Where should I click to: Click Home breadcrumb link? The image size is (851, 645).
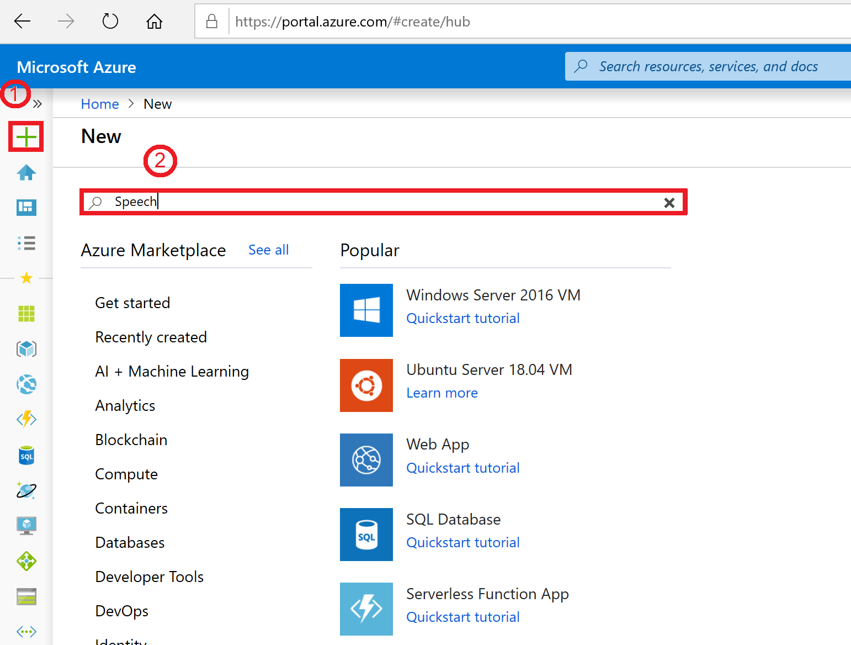pyautogui.click(x=100, y=104)
